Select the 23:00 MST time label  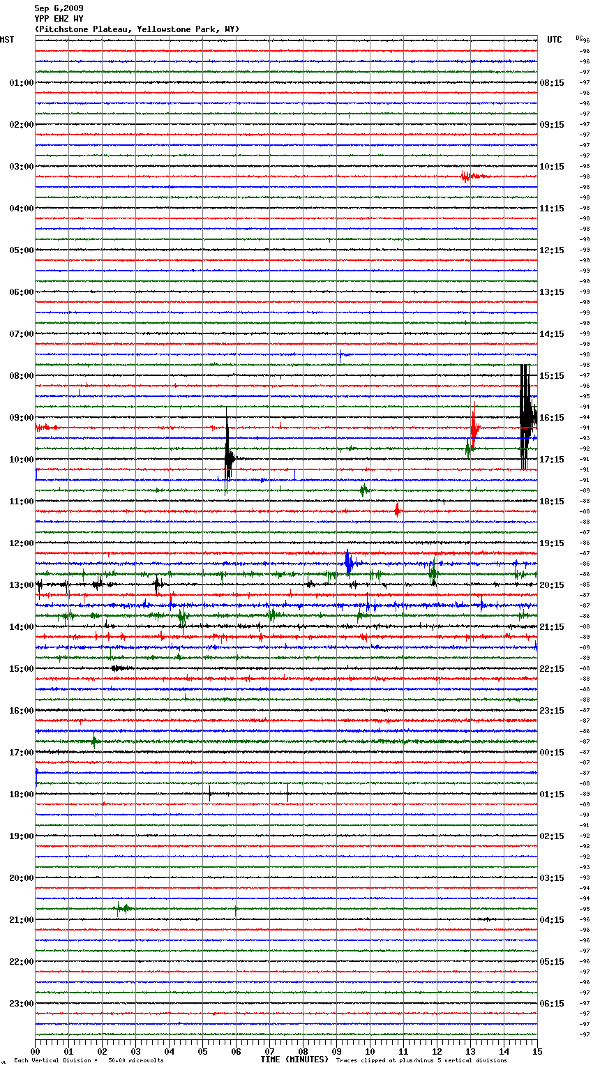(21, 1004)
